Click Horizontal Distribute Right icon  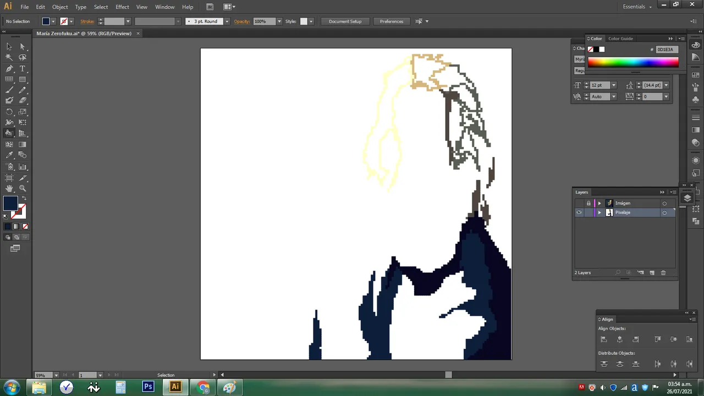689,364
